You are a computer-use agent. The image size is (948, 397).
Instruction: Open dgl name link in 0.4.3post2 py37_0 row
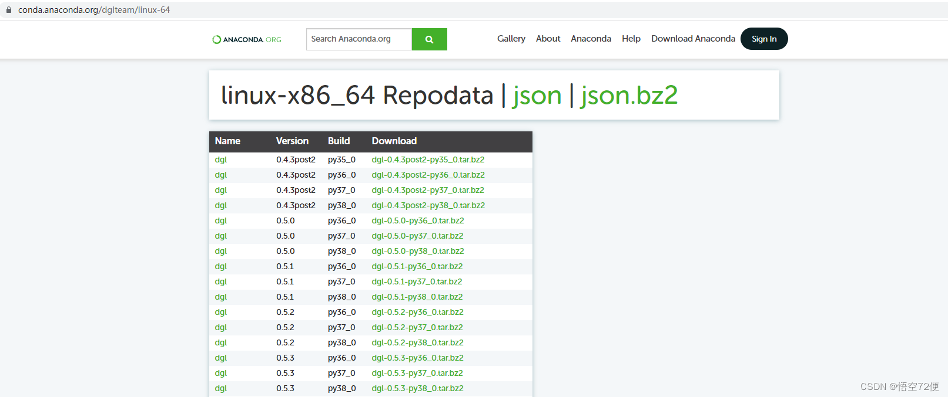point(221,190)
